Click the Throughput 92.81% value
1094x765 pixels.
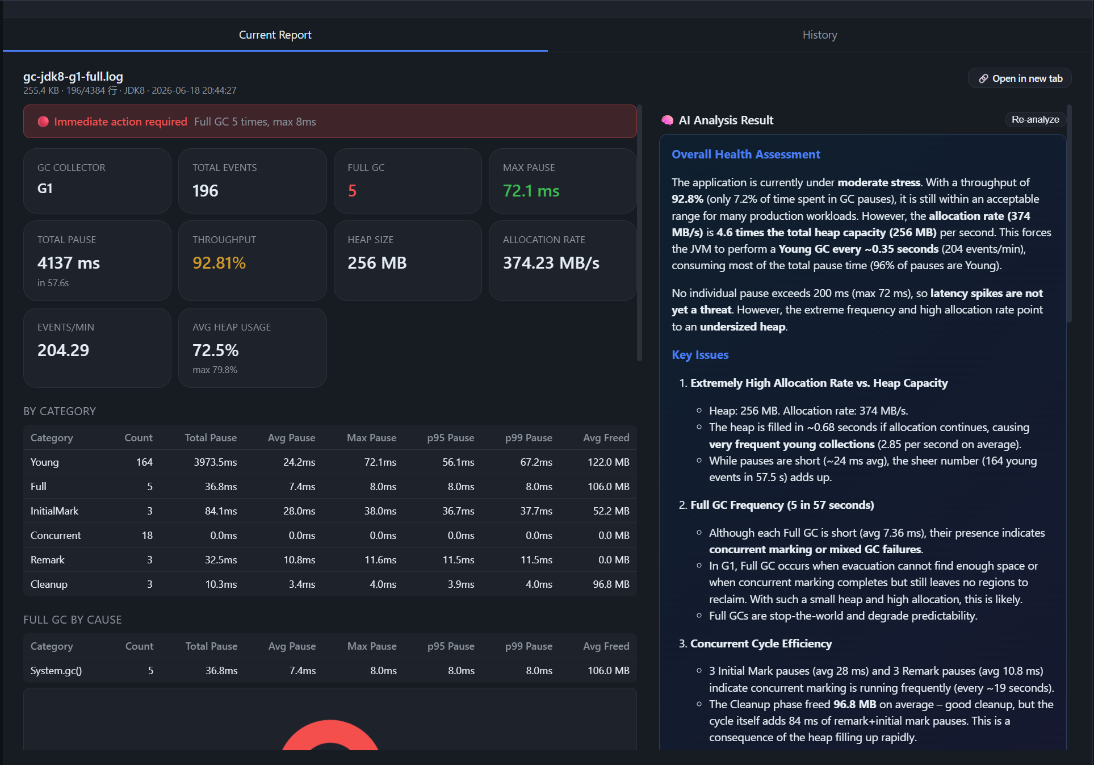point(219,263)
